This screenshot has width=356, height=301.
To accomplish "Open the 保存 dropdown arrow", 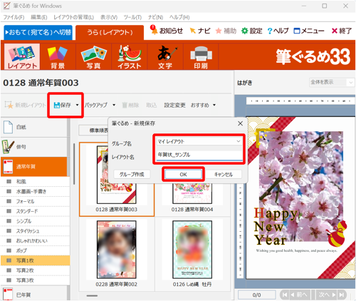I will (x=77, y=105).
